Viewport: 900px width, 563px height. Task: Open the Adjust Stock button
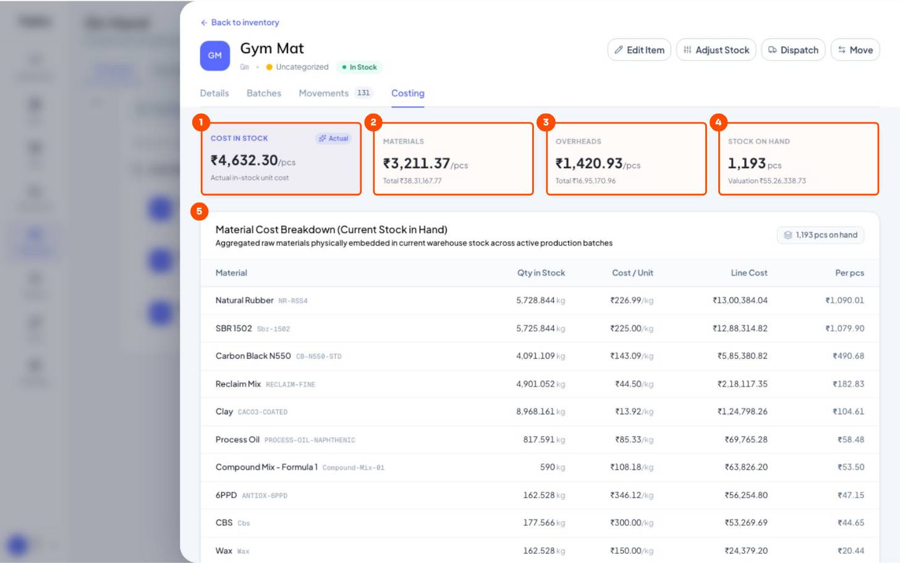(716, 50)
